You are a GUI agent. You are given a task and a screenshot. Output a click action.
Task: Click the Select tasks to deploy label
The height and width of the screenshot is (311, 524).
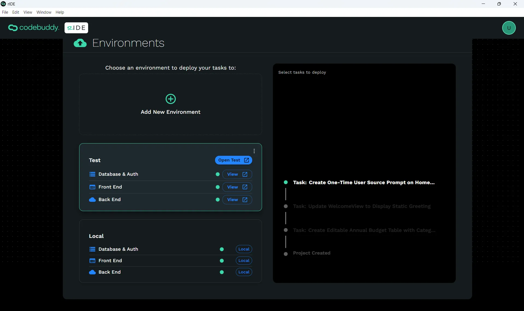pyautogui.click(x=302, y=72)
